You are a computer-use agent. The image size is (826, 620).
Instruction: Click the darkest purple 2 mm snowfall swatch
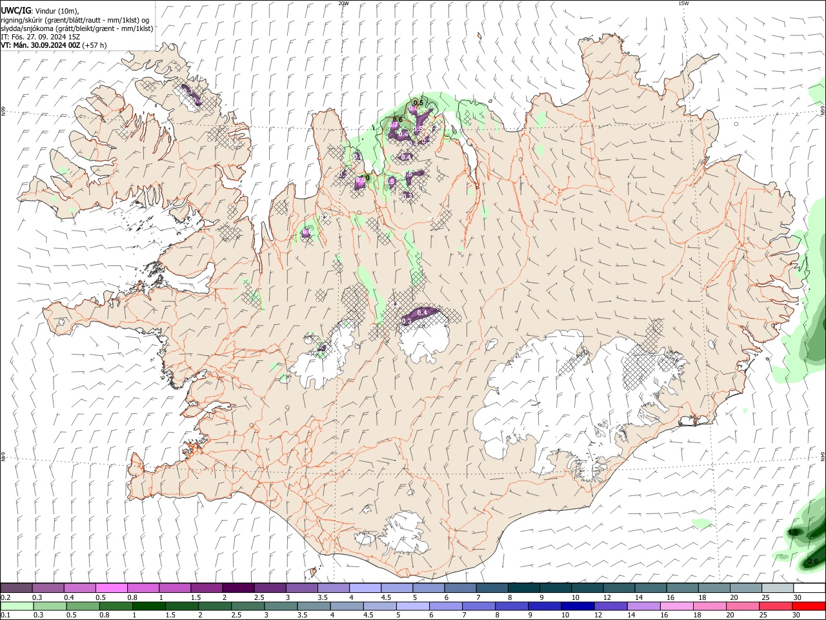click(x=237, y=588)
